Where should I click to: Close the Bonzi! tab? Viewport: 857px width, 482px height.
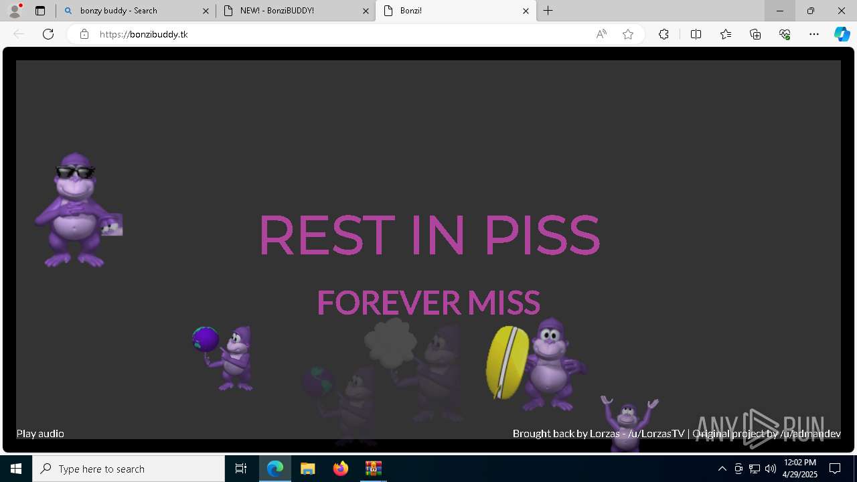(526, 11)
